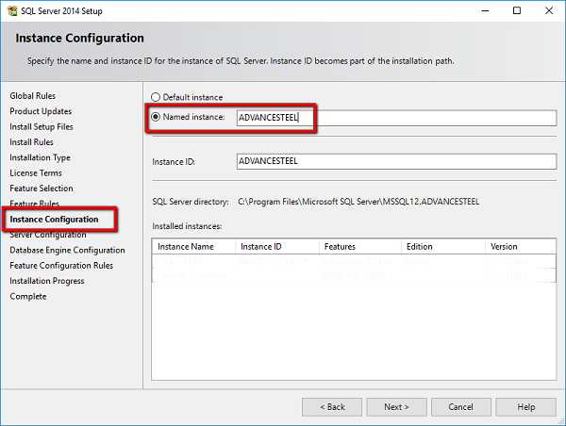566x426 pixels.
Task: Maximize the setup window
Action: (x=517, y=10)
